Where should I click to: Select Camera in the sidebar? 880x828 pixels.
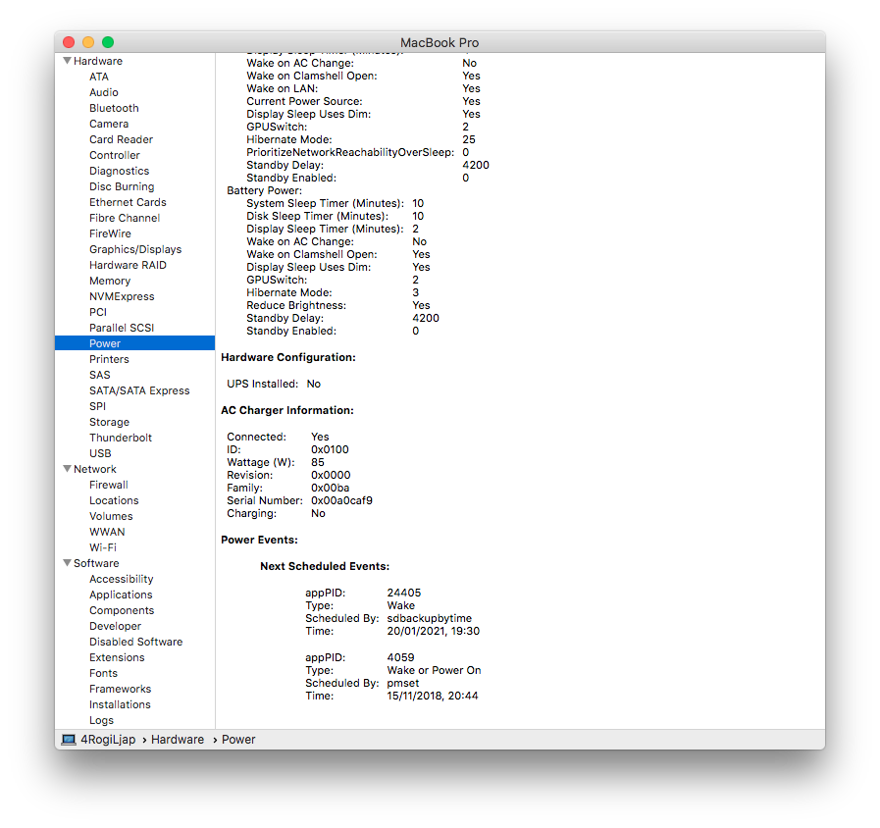pyautogui.click(x=109, y=124)
